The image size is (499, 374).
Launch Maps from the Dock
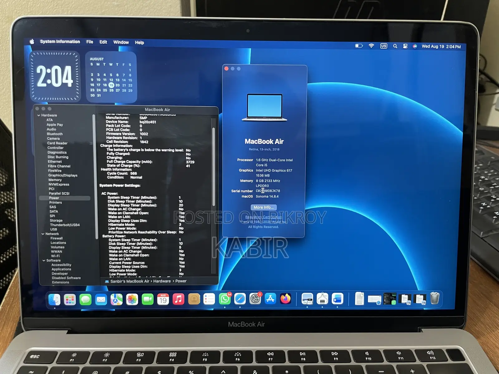click(x=117, y=300)
